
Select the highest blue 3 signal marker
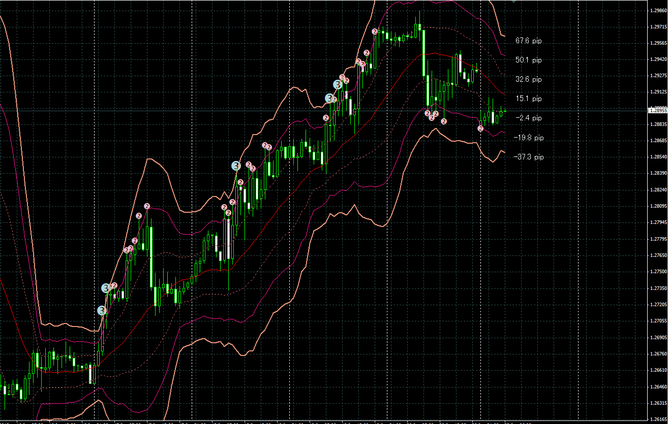[338, 84]
